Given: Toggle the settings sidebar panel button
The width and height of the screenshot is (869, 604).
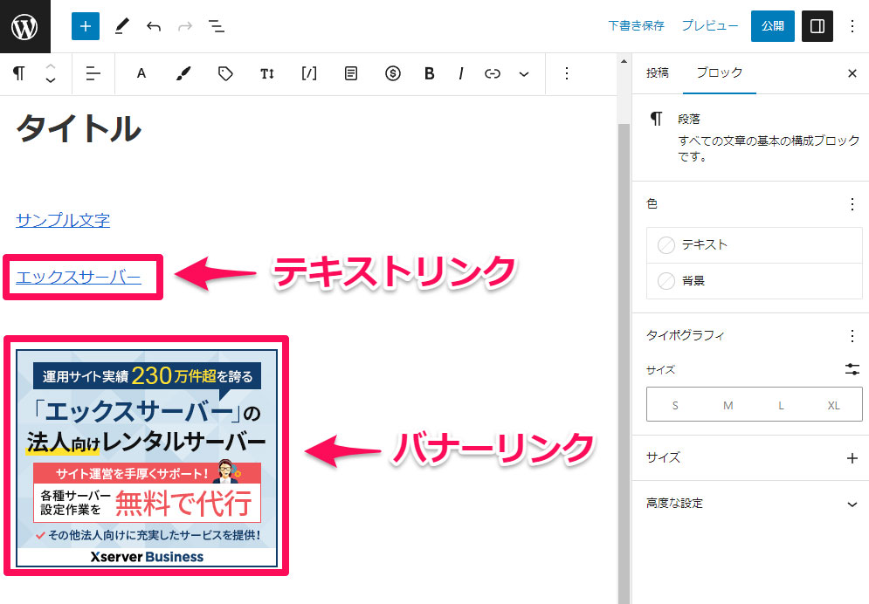Looking at the screenshot, I should point(817,26).
